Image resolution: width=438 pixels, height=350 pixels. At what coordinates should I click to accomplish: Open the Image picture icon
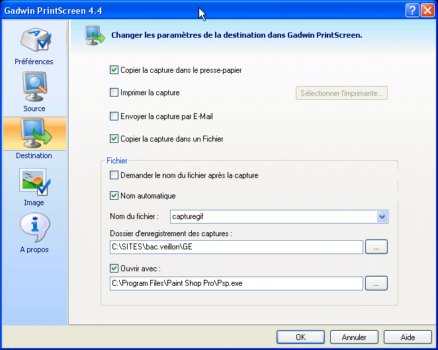point(34,181)
